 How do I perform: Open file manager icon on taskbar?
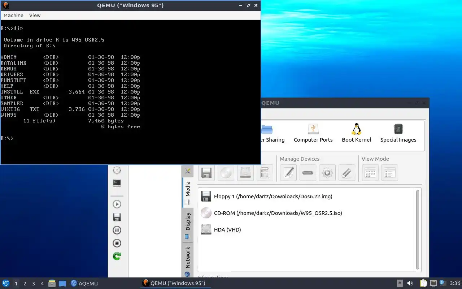tap(52, 283)
